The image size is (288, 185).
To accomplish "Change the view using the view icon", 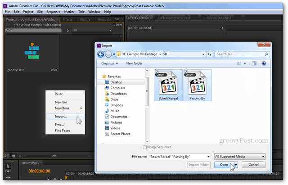I will pos(239,63).
